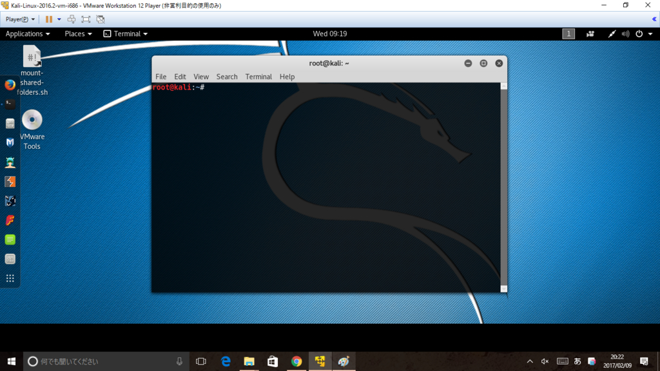Screen dimensions: 660x371
Task: Toggle Japanese IME mode indicator
Action: [x=577, y=361]
